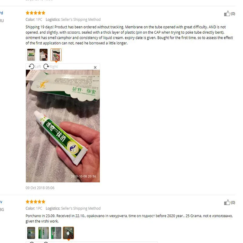Open third thumbnail in the BG review
The width and height of the screenshot is (243, 243).
tap(56, 233)
